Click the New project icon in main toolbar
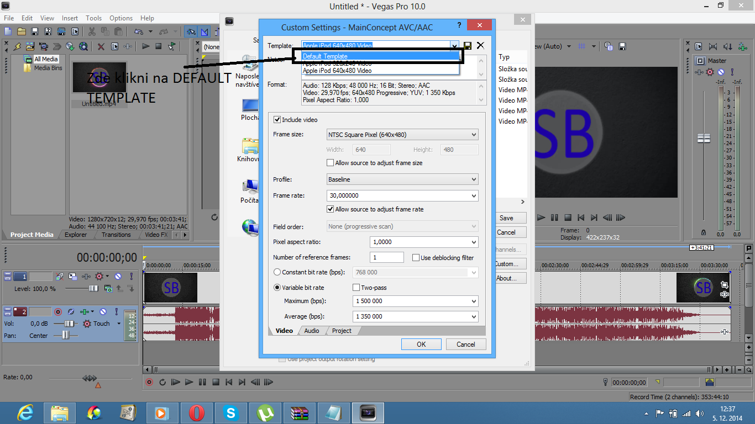755x424 pixels. (x=8, y=31)
